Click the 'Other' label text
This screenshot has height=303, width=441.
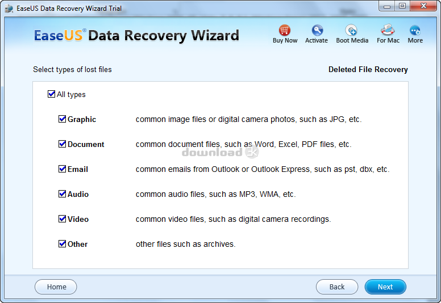(77, 245)
